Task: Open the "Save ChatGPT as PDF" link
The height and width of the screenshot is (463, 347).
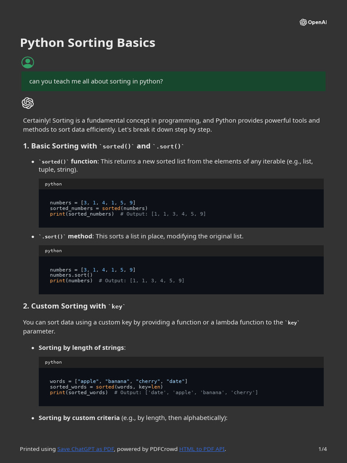Action: pos(86,449)
